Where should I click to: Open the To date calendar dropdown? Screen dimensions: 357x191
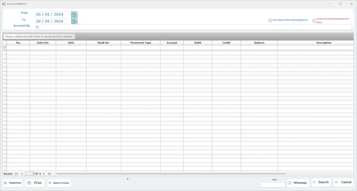[76, 22]
